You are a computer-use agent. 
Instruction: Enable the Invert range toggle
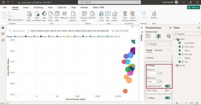click(167, 91)
